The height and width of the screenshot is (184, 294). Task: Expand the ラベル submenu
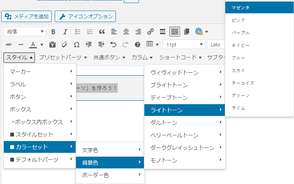click(40, 84)
